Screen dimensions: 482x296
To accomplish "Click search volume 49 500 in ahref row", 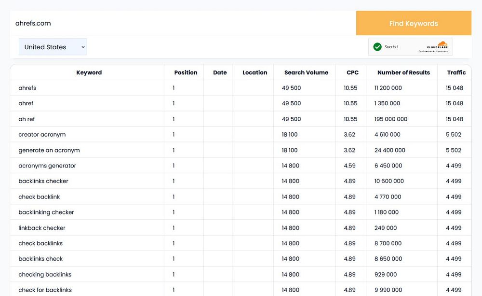I will pyautogui.click(x=291, y=103).
